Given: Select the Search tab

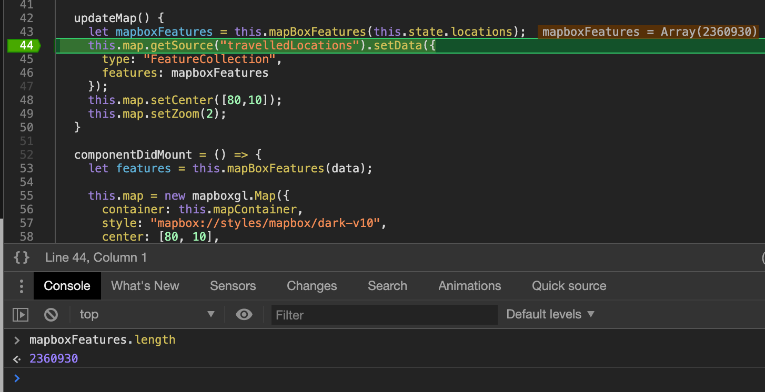Looking at the screenshot, I should click(x=387, y=286).
